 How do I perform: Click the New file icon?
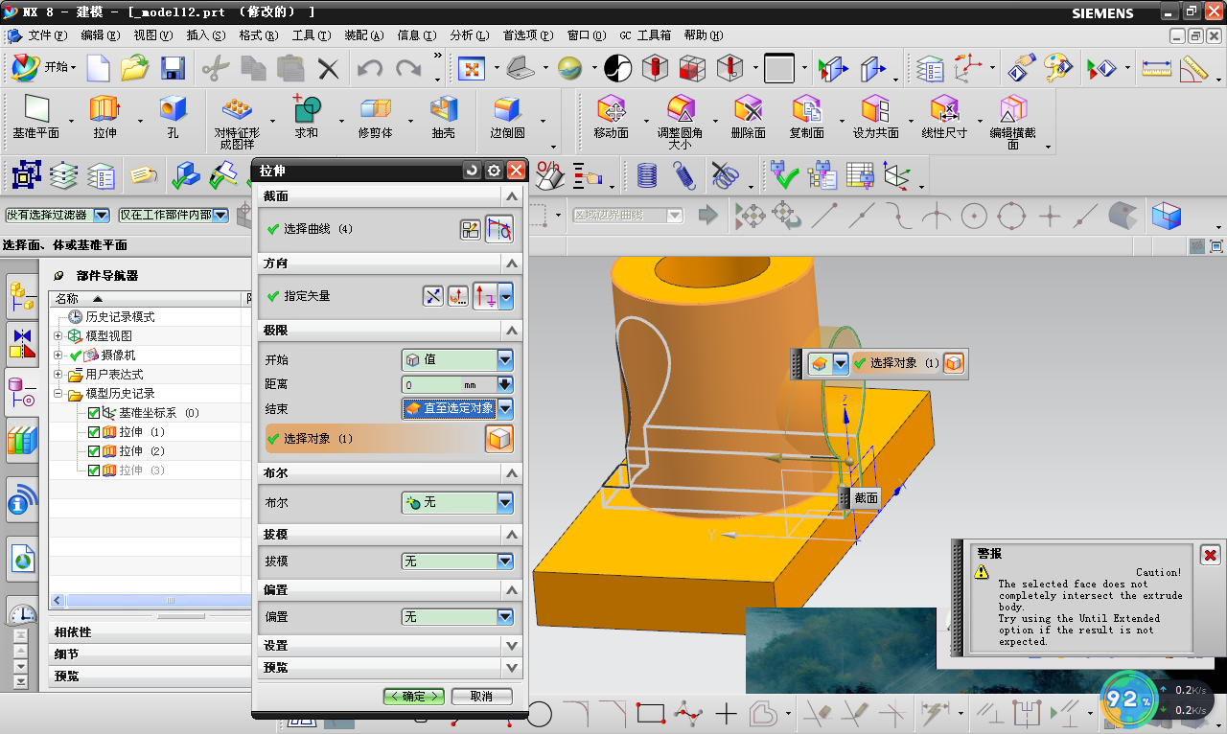pyautogui.click(x=99, y=68)
